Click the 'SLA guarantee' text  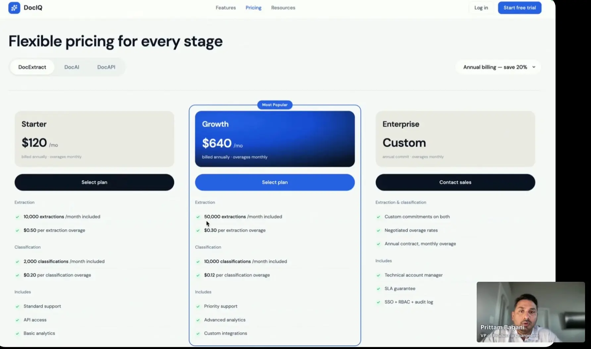tap(400, 288)
